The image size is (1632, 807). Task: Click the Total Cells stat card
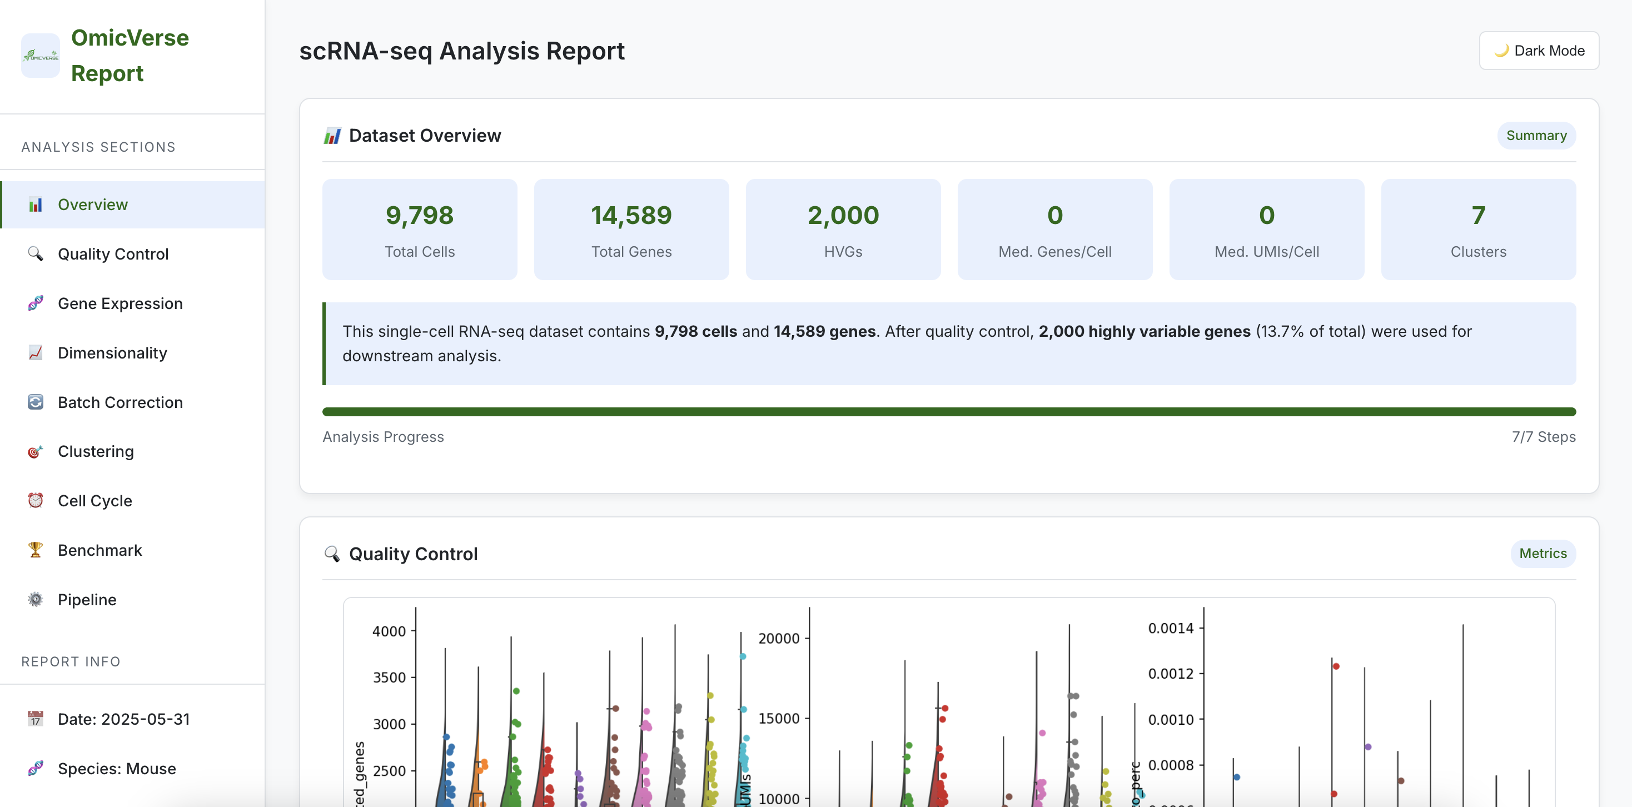point(420,230)
